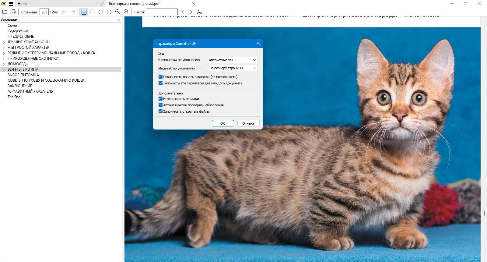Open Cover bookmark
The height and width of the screenshot is (262, 487).
[12, 26]
